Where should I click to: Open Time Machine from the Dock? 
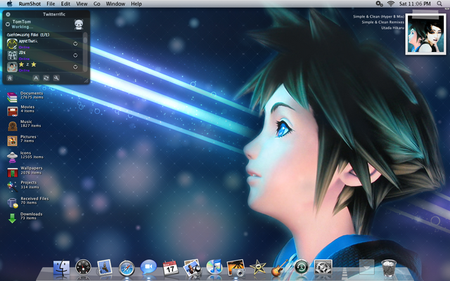click(x=301, y=267)
